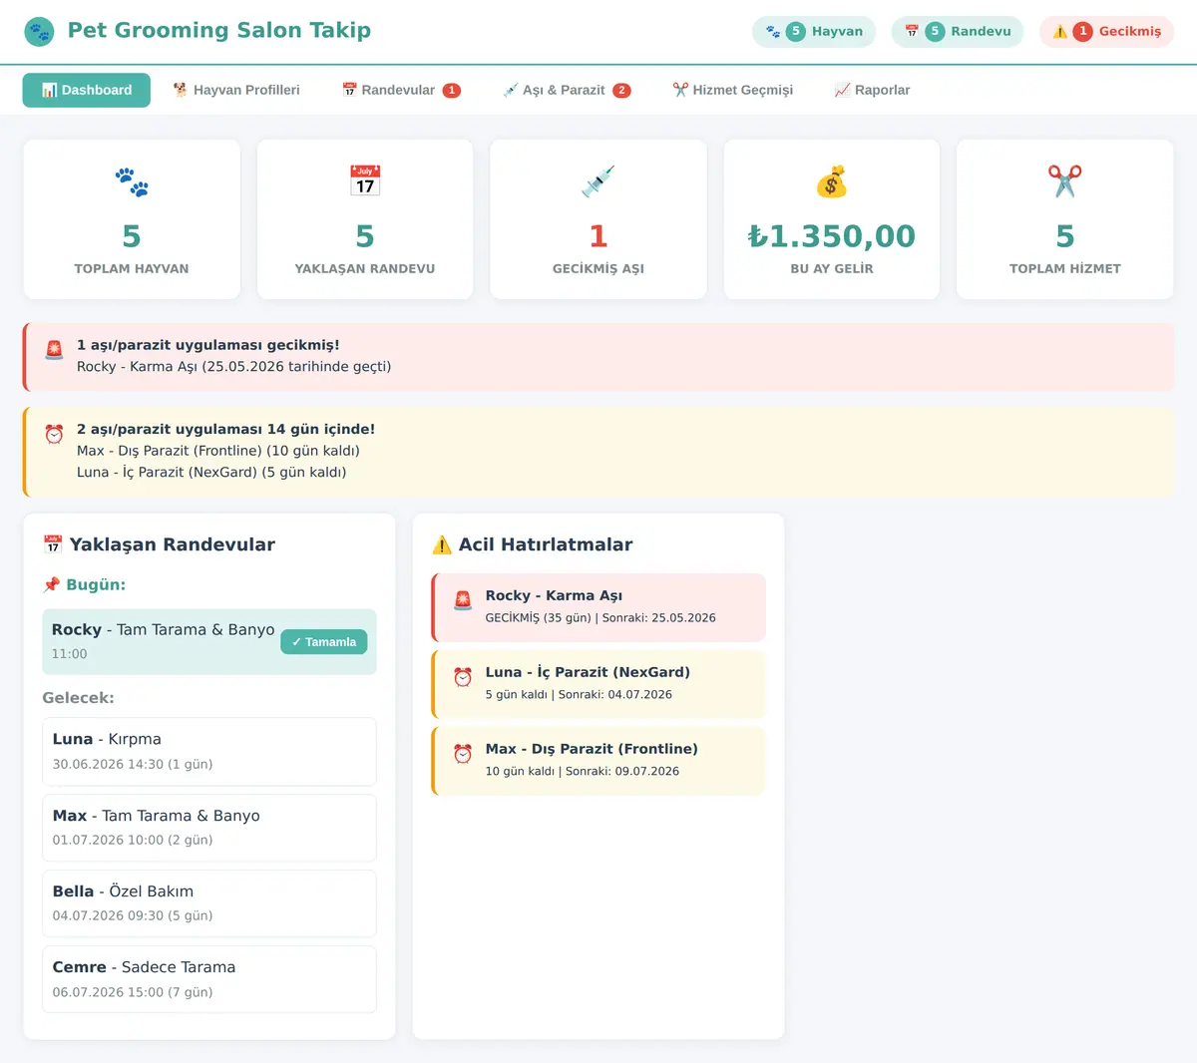Click the Gelecek: section label

click(x=78, y=698)
